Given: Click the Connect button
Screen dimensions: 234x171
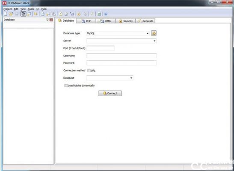Looking at the screenshot, I should pos(110,93).
